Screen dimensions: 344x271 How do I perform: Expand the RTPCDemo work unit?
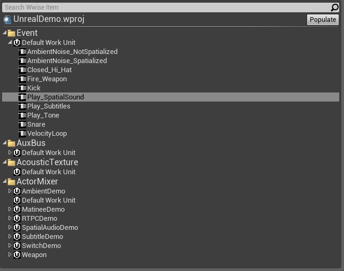coord(10,218)
